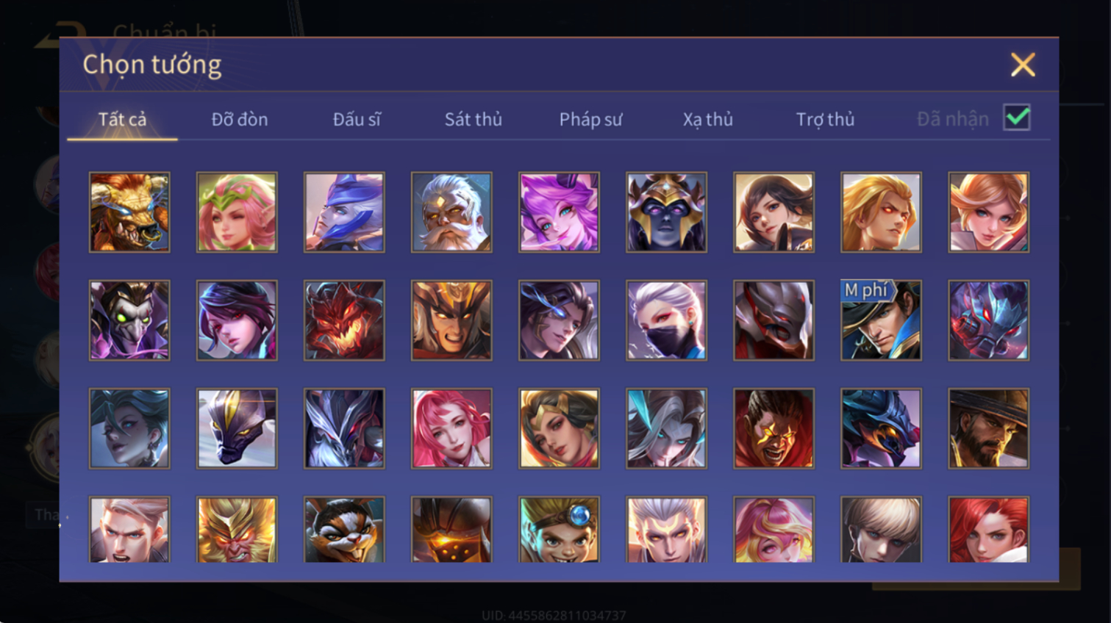The width and height of the screenshot is (1111, 623).
Task: Select the golden monkey king hero
Action: [x=237, y=530]
